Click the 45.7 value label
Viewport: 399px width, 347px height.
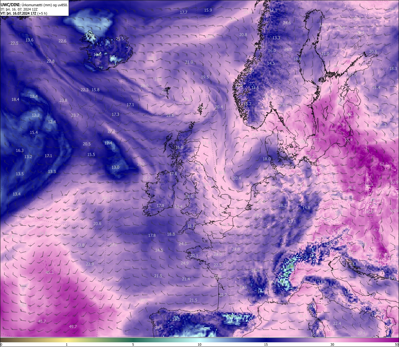[x=42, y=321]
